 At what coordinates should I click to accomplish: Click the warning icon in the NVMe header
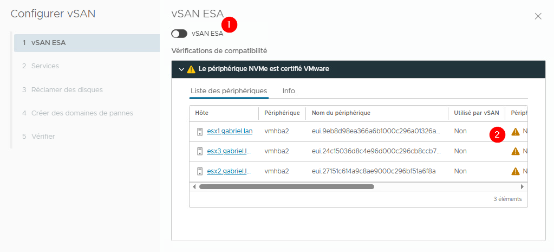click(x=191, y=69)
